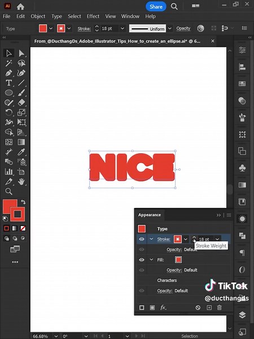Open the zoom level dropdown
The width and height of the screenshot is (254, 339).
(56, 336)
